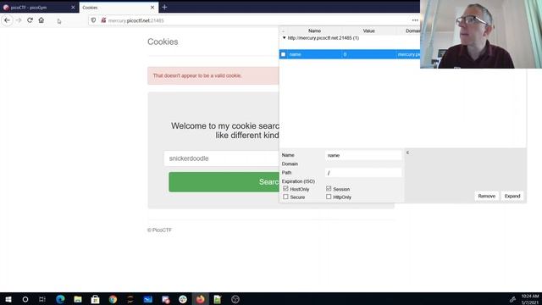
Task: Reload the Cookies page
Action: point(30,20)
